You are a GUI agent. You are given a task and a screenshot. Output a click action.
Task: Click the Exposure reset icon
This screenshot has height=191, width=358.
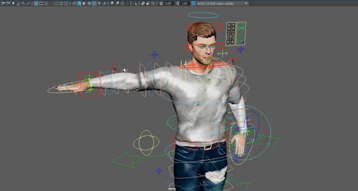coord(161,4)
